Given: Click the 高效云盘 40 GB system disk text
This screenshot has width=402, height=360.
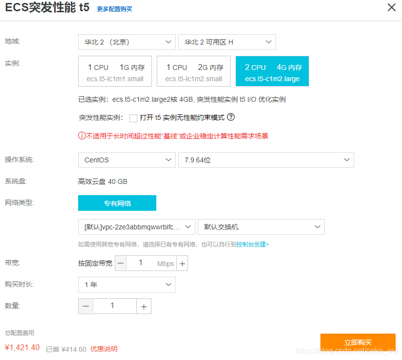Looking at the screenshot, I should 103,181.
